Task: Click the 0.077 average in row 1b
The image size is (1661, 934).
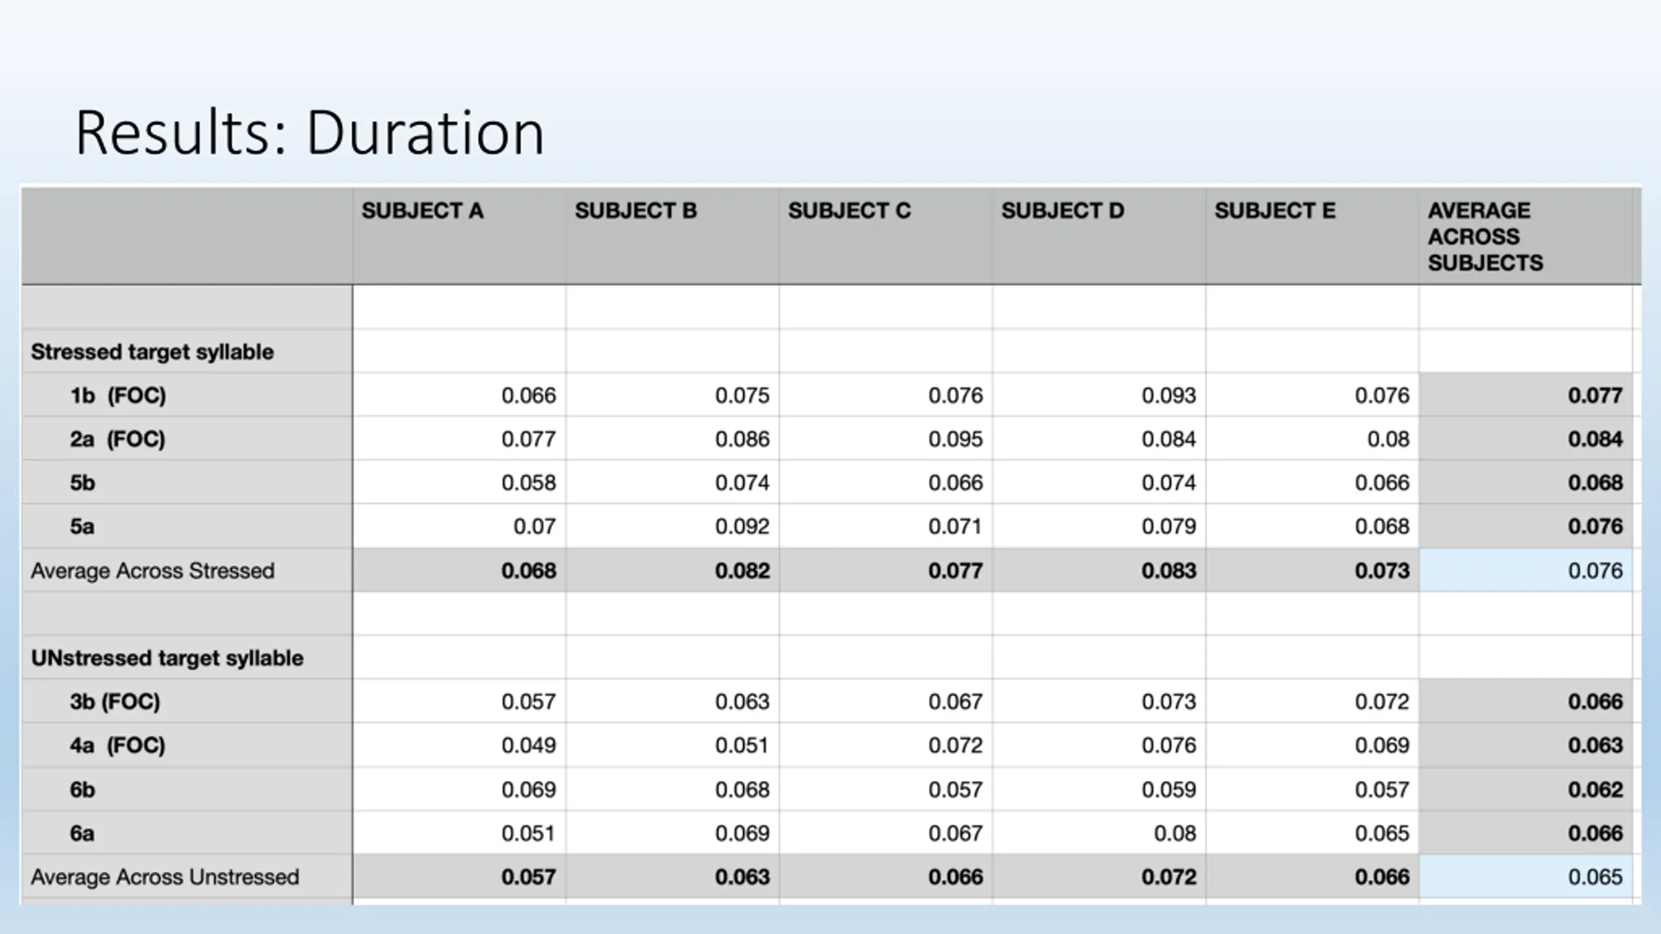Action: (x=1595, y=396)
